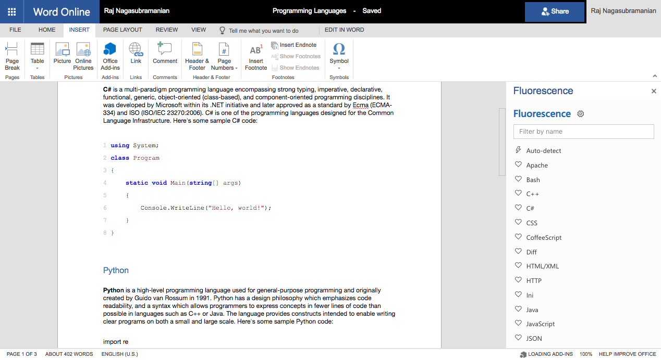Select Auto-detect language option
The height and width of the screenshot is (360, 661).
click(x=544, y=151)
